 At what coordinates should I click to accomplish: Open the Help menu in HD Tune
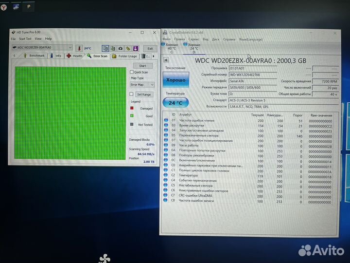[49, 38]
